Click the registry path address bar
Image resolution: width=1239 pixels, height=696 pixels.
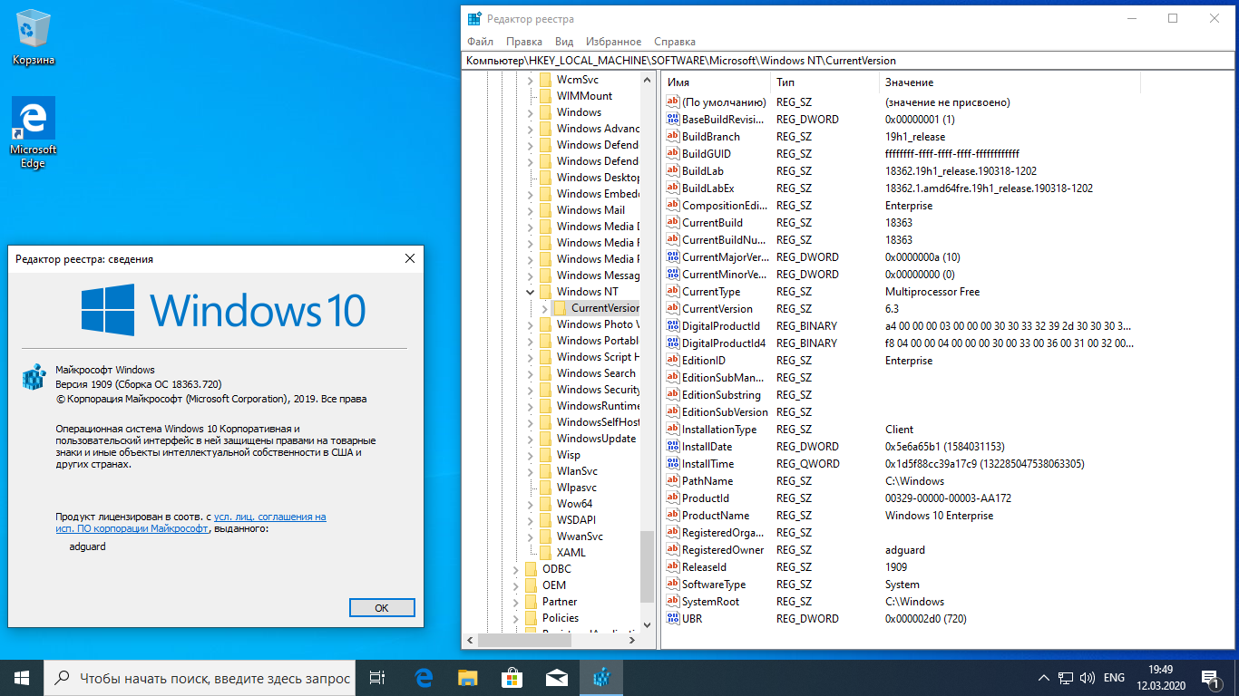pyautogui.click(x=849, y=61)
